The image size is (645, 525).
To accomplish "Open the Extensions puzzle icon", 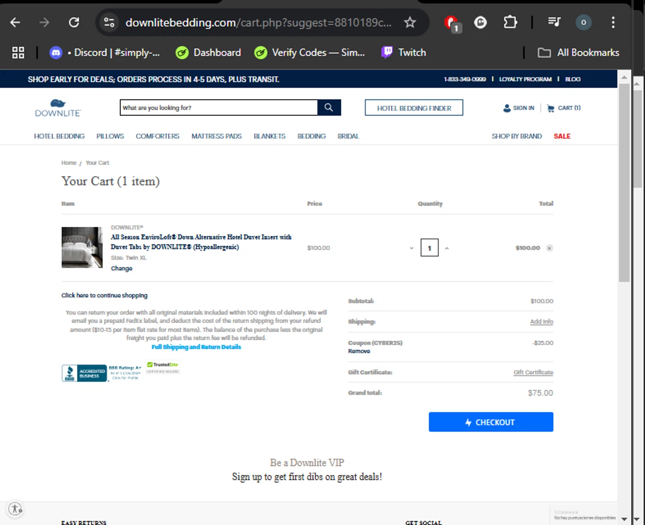I will [510, 22].
